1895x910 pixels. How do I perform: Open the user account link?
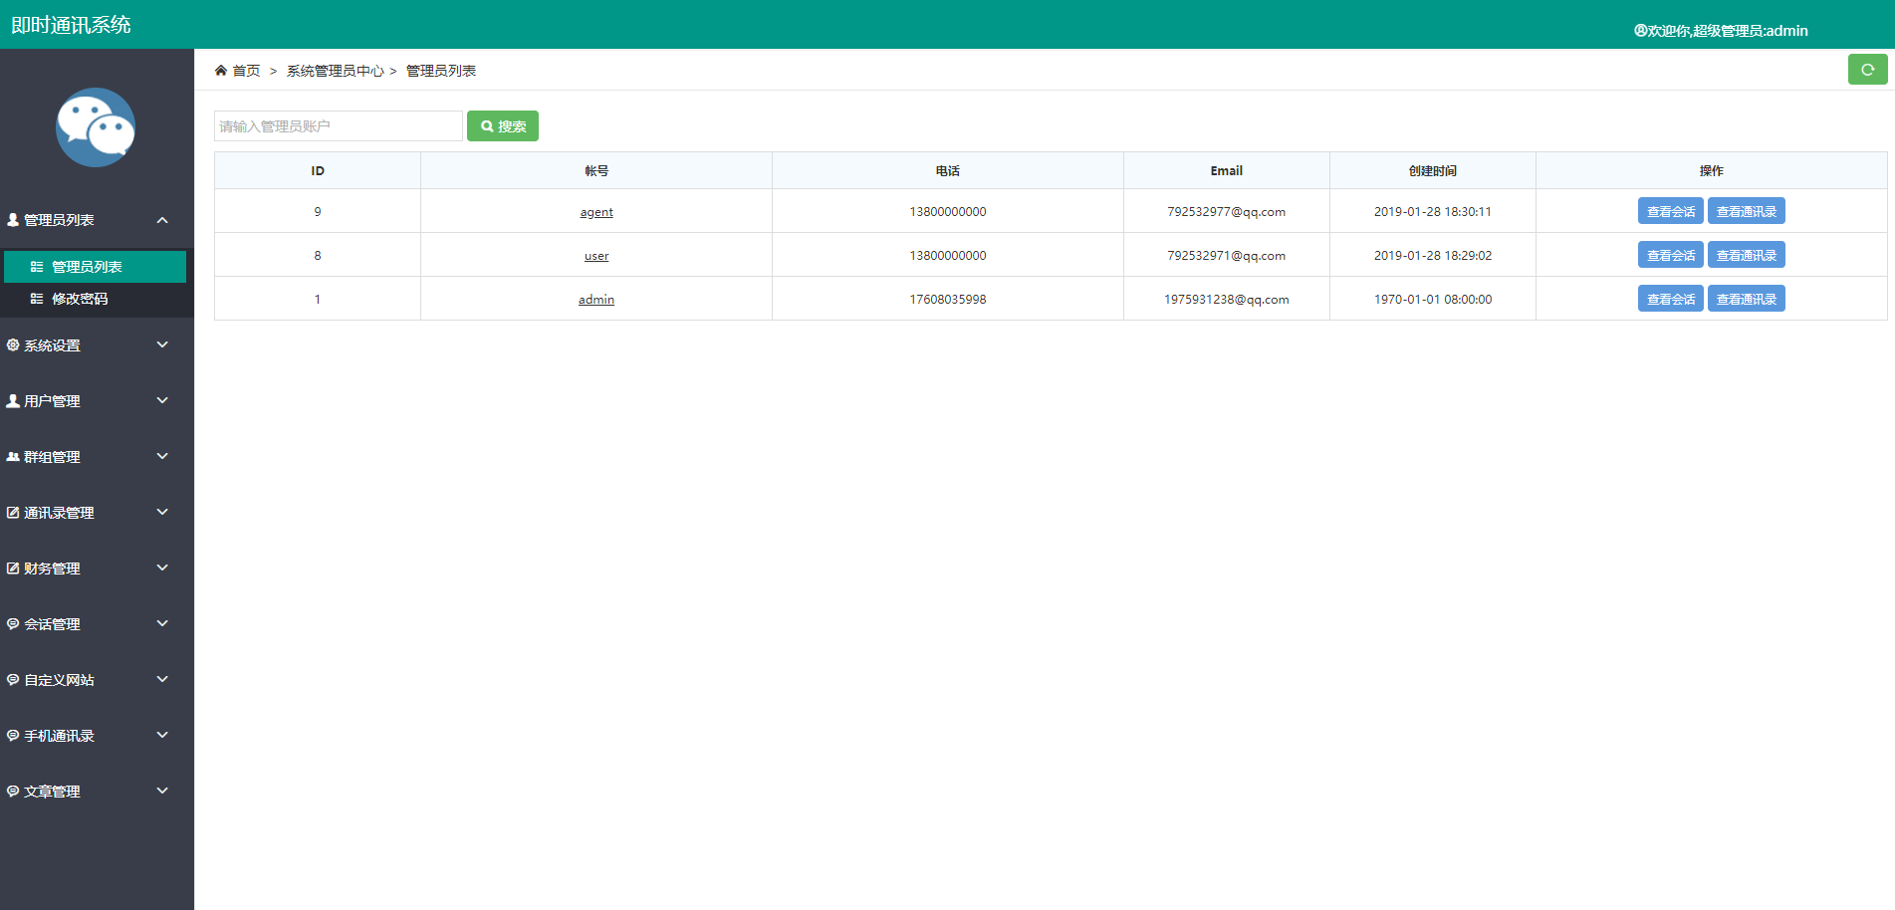[x=596, y=256]
